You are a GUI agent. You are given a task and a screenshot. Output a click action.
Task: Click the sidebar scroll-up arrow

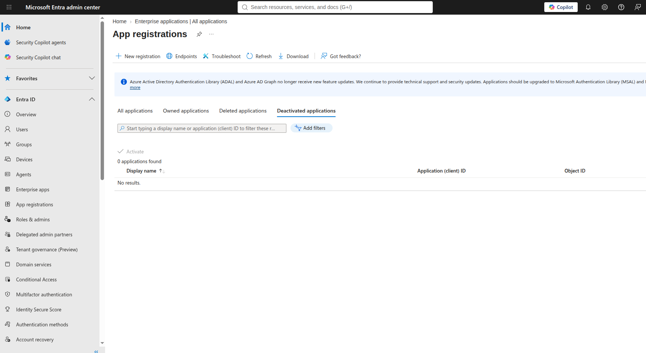click(102, 18)
